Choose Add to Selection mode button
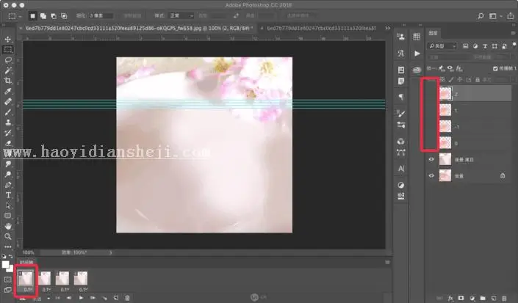The width and height of the screenshot is (518, 303). point(43,16)
